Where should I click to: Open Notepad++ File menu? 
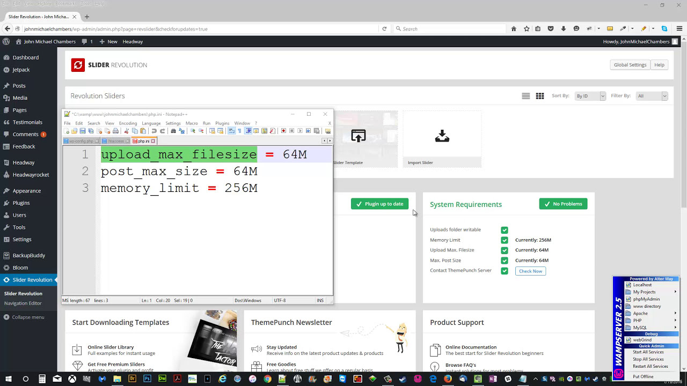pyautogui.click(x=67, y=123)
